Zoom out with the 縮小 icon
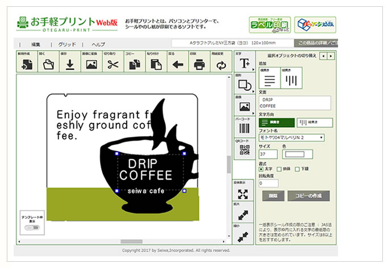Viewport: 392px width, 268px height. click(243, 234)
